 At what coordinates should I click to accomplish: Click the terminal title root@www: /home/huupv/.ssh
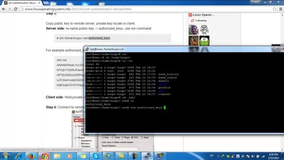(x=107, y=49)
